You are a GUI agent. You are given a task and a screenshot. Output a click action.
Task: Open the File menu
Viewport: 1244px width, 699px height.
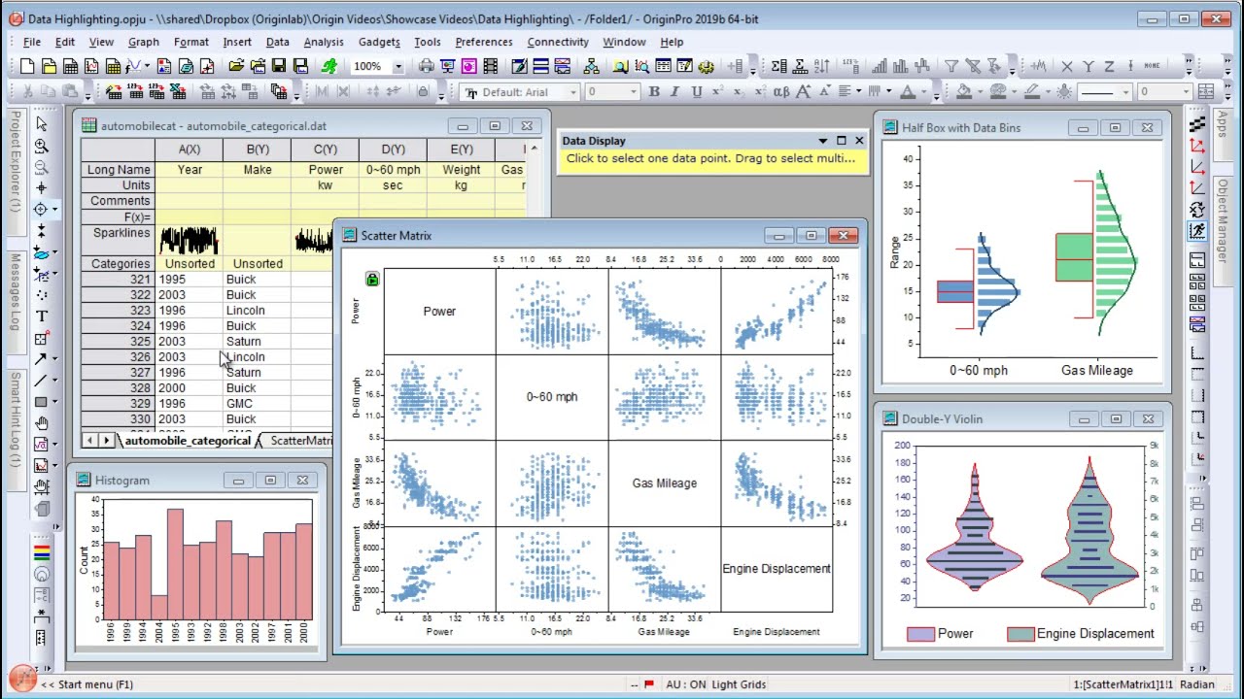point(32,42)
